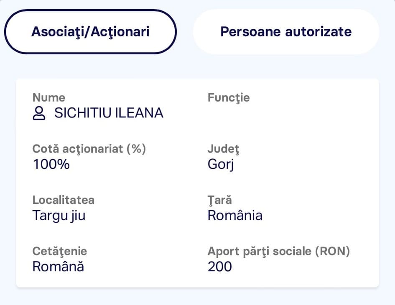Open the Persoane autorizate tab
The image size is (395, 305).
pos(286,32)
